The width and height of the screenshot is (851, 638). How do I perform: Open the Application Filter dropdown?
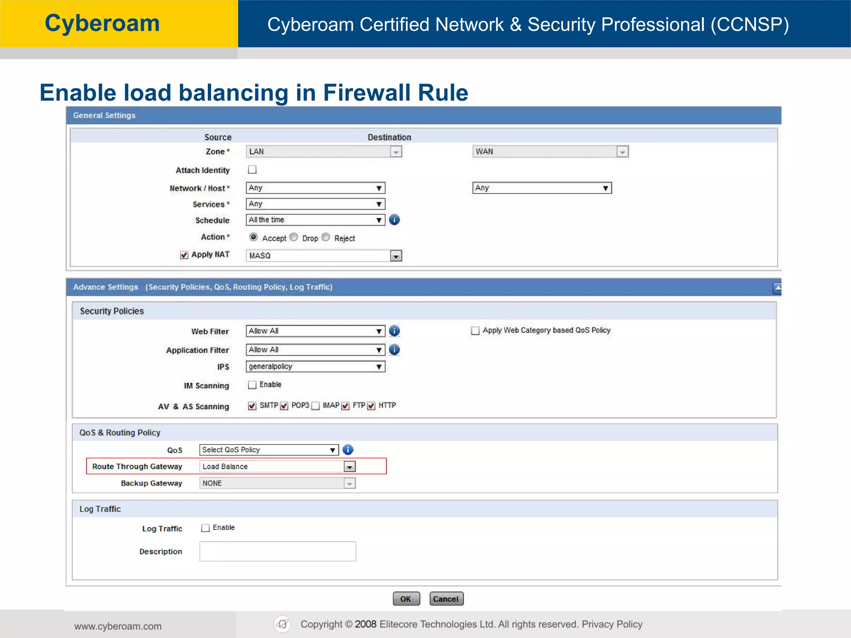click(x=315, y=350)
